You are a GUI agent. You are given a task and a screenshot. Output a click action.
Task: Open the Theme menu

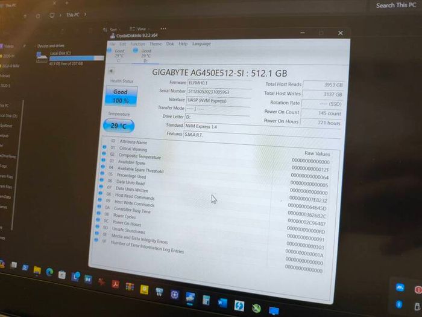coord(156,43)
